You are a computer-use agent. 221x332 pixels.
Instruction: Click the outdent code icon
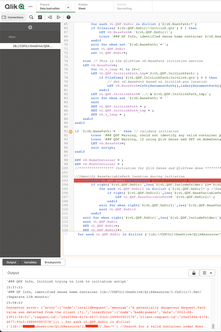click(58, 17)
